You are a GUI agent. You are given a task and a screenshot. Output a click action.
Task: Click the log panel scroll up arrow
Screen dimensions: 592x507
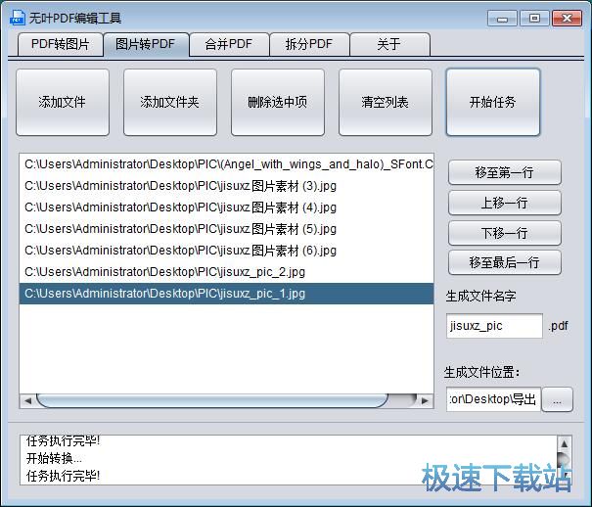point(564,444)
